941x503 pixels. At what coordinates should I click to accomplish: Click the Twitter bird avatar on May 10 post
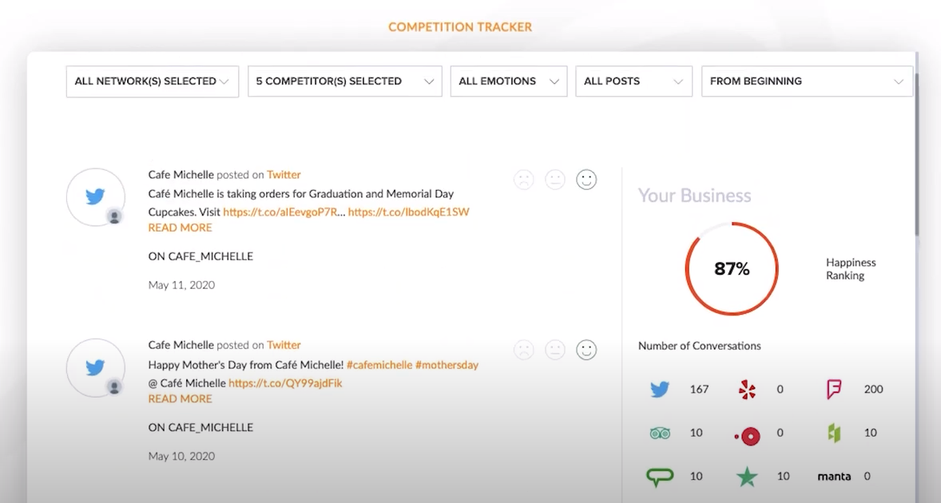coord(95,367)
